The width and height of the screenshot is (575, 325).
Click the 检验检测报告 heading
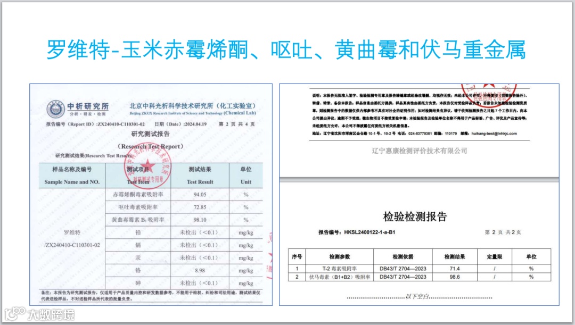pyautogui.click(x=415, y=216)
